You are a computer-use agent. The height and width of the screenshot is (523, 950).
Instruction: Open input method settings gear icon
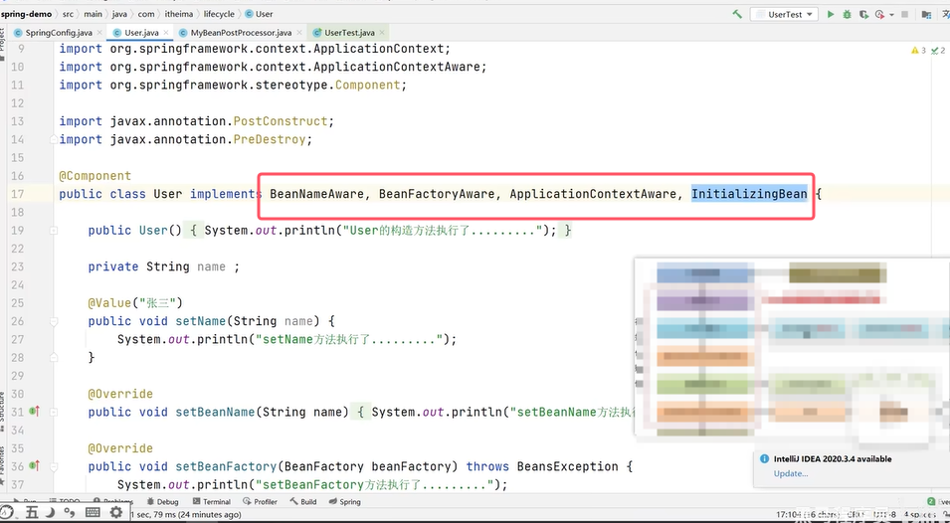tap(115, 513)
